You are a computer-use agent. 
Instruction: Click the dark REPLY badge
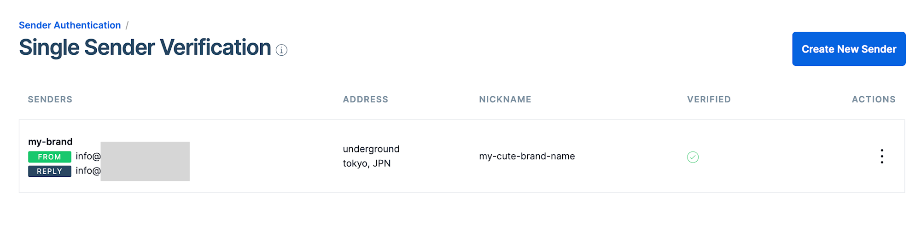point(50,171)
